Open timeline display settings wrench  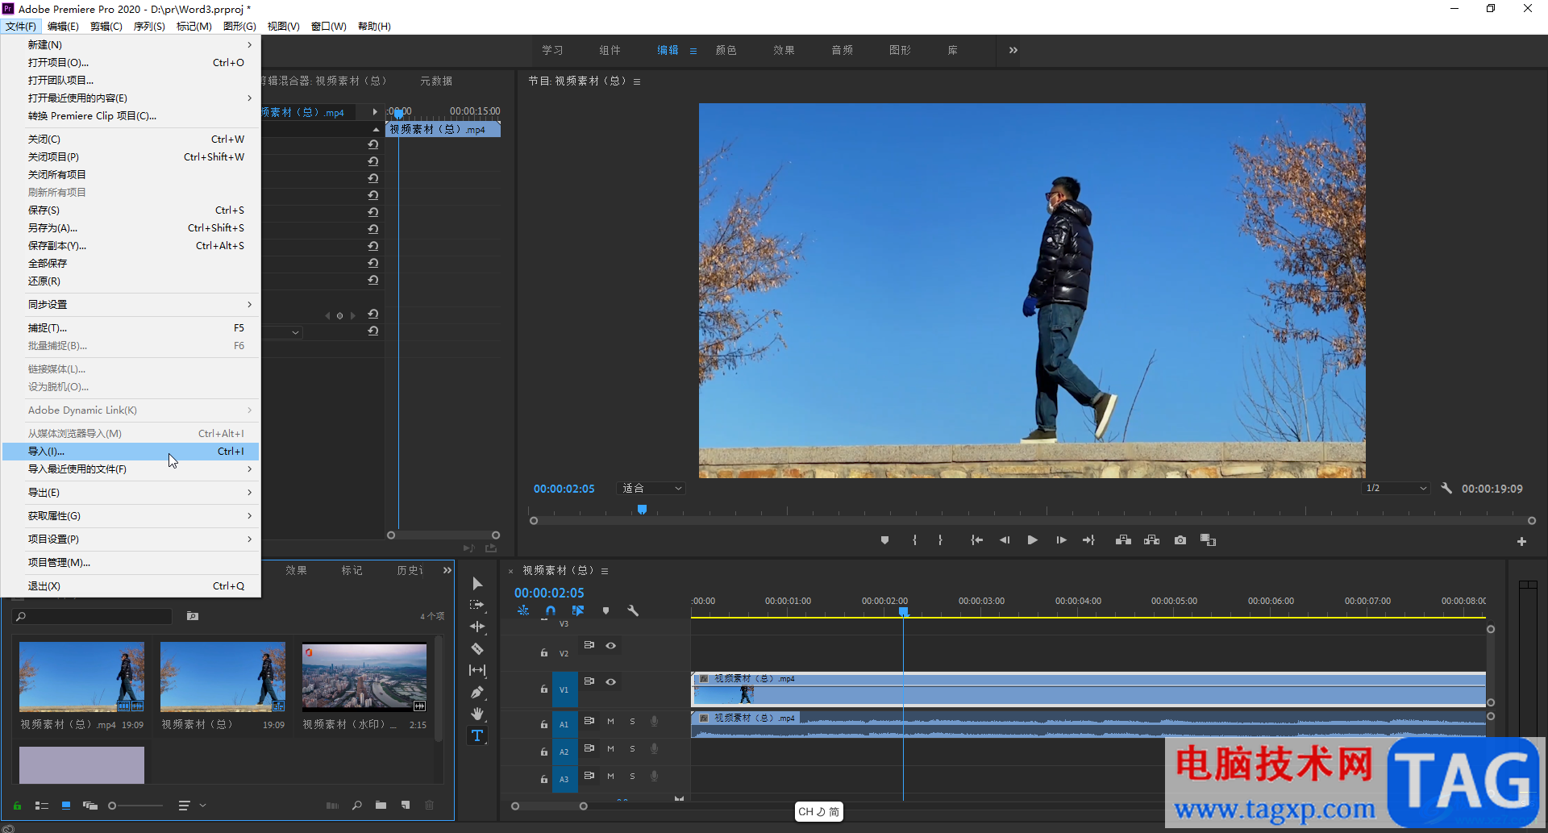point(633,610)
